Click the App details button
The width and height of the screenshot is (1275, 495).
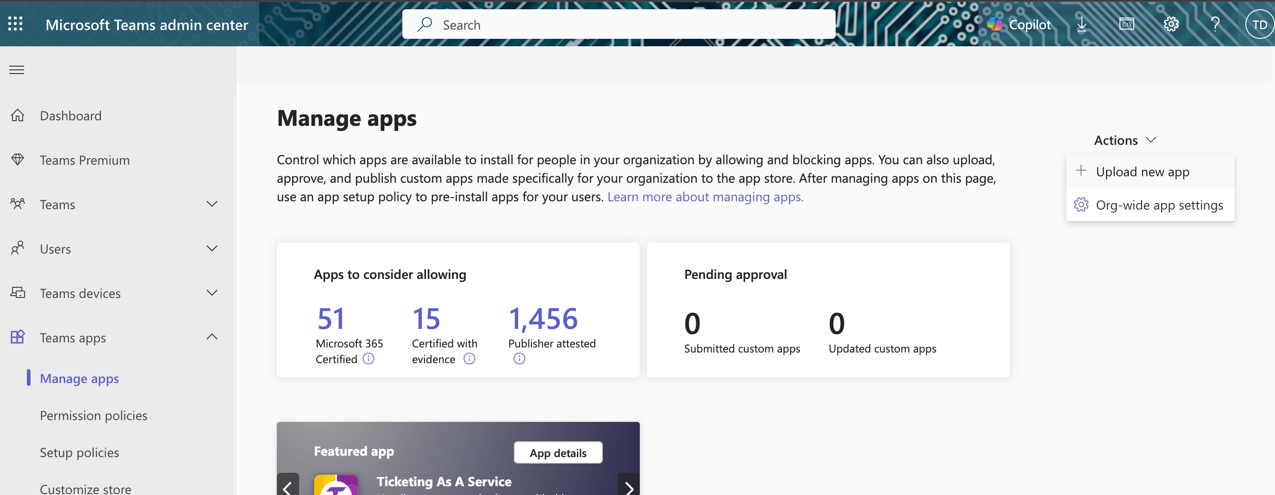click(x=558, y=452)
